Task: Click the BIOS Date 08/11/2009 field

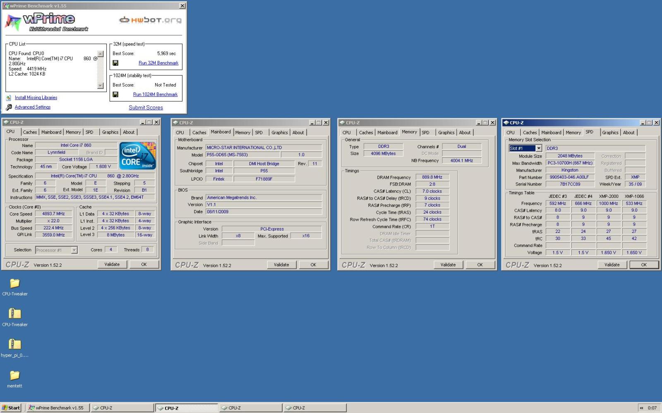Action: tap(264, 212)
